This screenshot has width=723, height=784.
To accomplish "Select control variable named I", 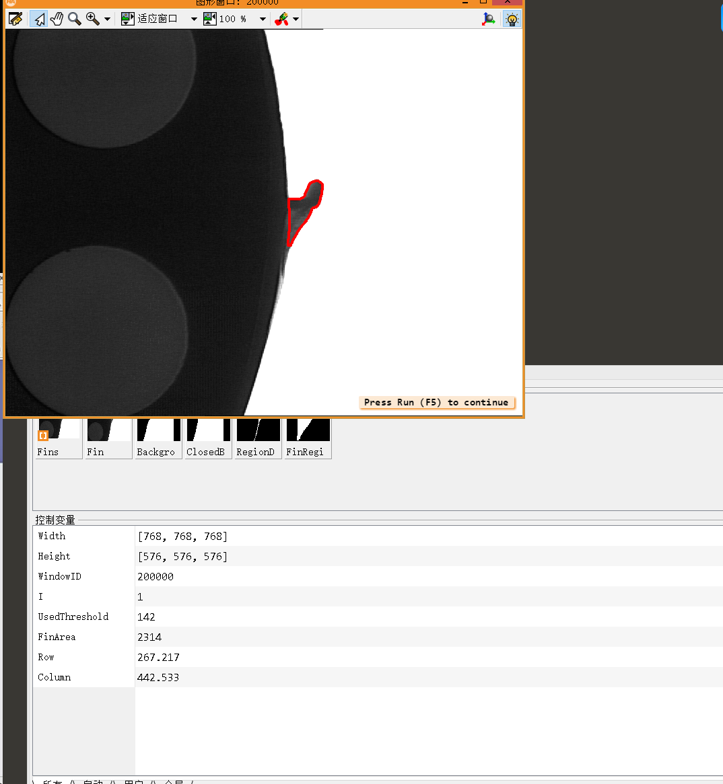I will coord(40,596).
